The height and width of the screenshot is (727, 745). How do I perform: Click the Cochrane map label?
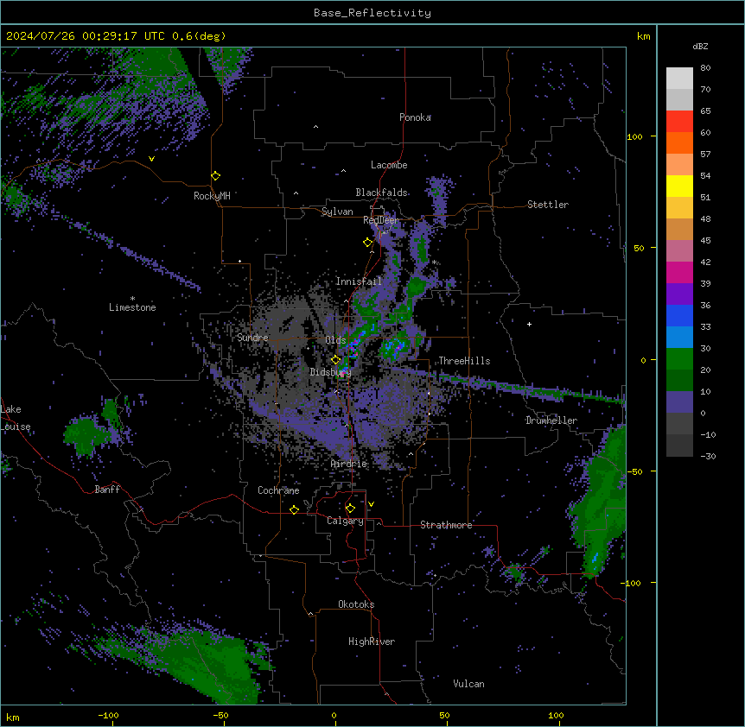pos(278,490)
